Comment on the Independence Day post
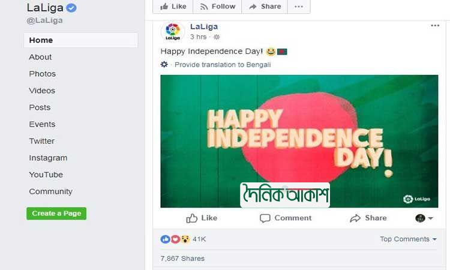450x270 pixels. click(286, 218)
